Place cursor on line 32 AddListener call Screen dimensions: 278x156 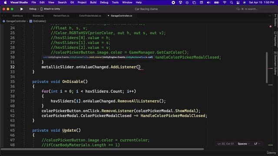click(x=123, y=67)
